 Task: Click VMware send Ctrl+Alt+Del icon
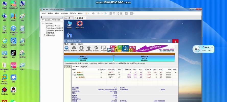tap(93, 14)
